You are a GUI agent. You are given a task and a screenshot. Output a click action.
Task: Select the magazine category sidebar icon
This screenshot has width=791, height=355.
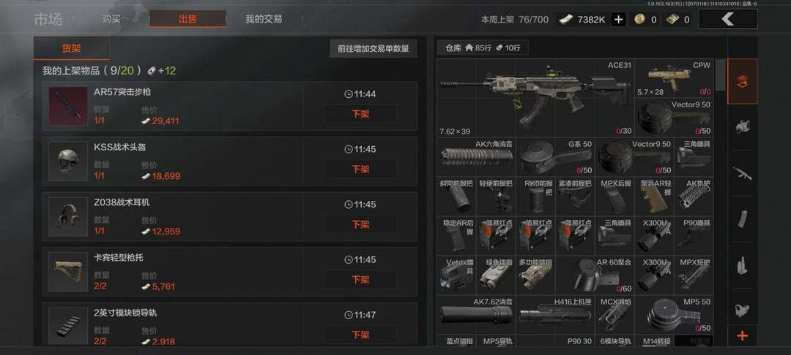[x=742, y=219]
